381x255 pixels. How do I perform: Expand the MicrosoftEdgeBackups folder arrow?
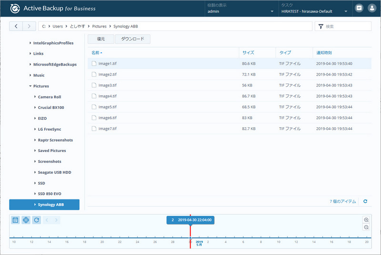[30, 65]
